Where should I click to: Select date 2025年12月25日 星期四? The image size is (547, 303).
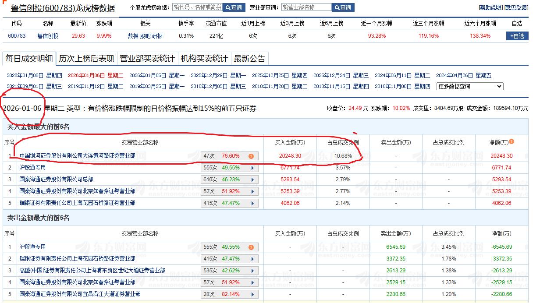pos(280,75)
